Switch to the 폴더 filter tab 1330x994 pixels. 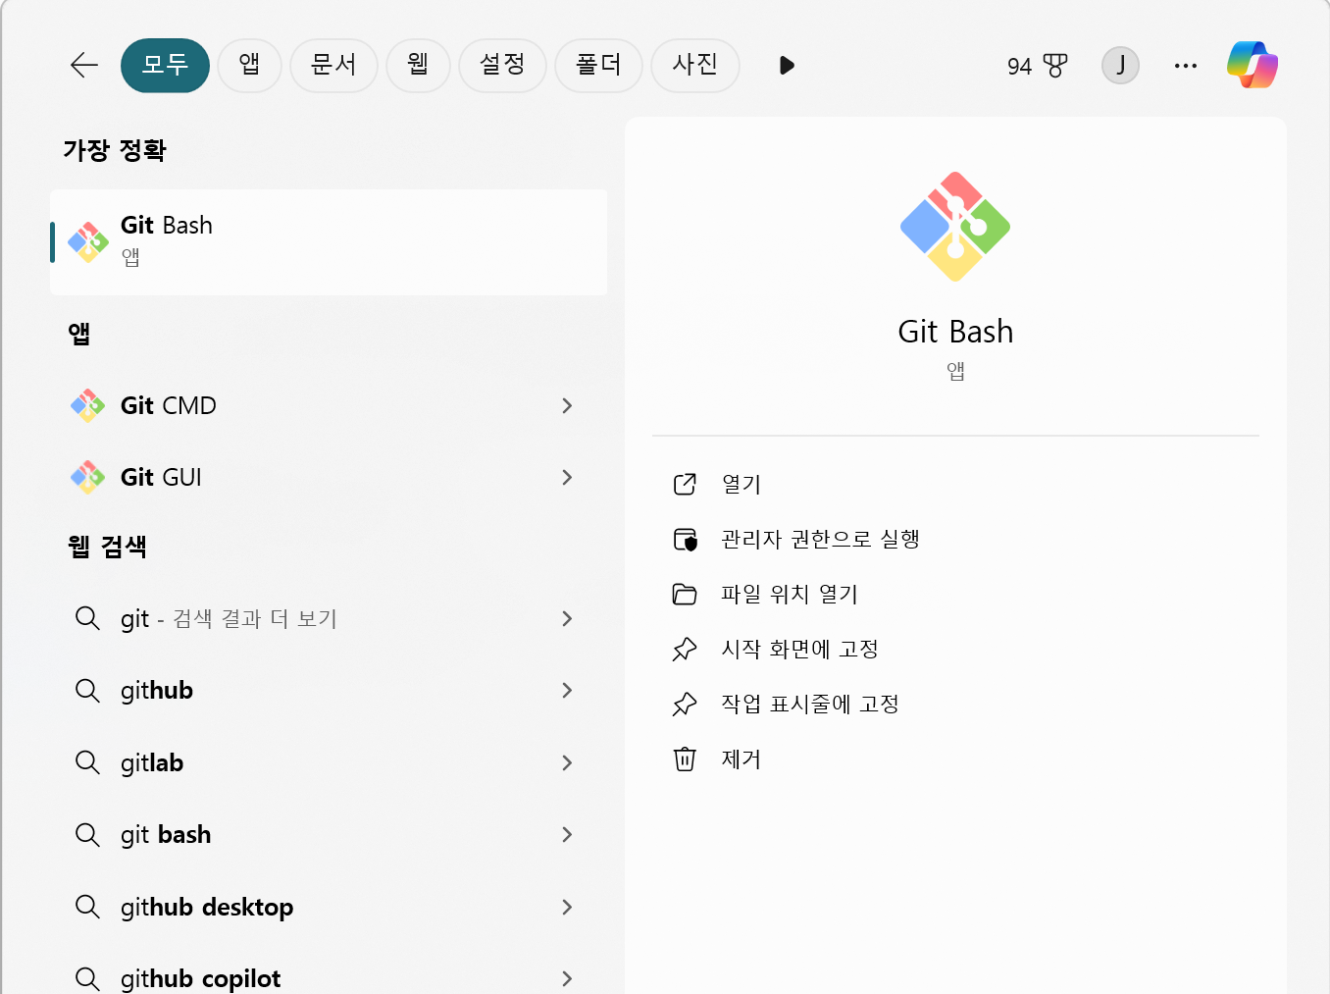(598, 66)
